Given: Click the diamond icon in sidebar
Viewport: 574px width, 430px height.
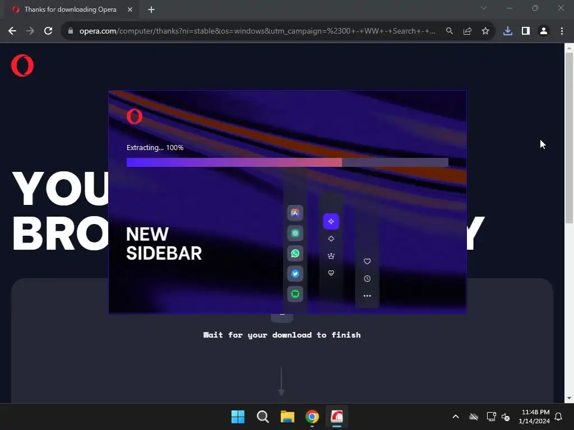Looking at the screenshot, I should (331, 239).
